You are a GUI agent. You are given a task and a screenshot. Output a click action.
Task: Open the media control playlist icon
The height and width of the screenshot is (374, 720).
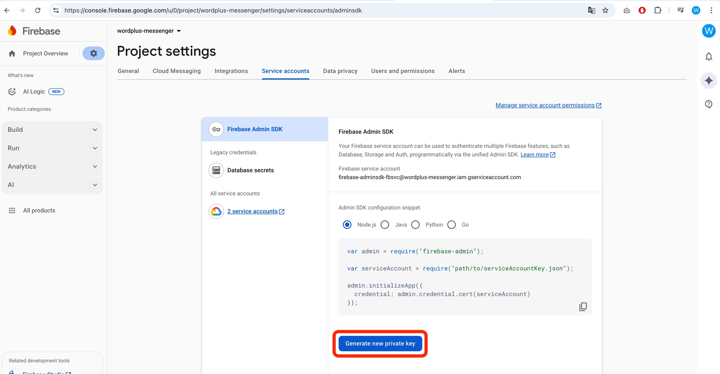680,10
